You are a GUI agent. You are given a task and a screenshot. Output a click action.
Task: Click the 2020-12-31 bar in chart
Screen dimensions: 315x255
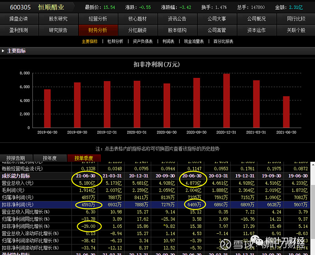[x=226, y=101]
